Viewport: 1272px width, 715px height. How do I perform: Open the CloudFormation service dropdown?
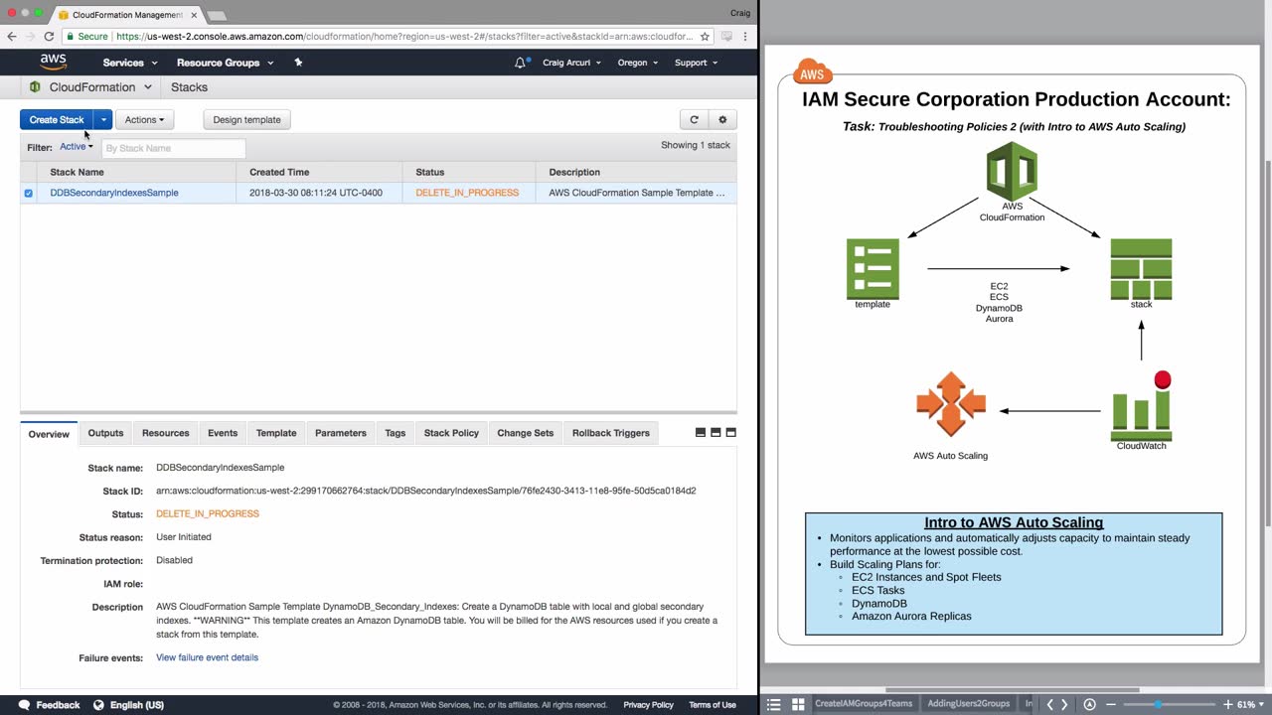point(98,87)
